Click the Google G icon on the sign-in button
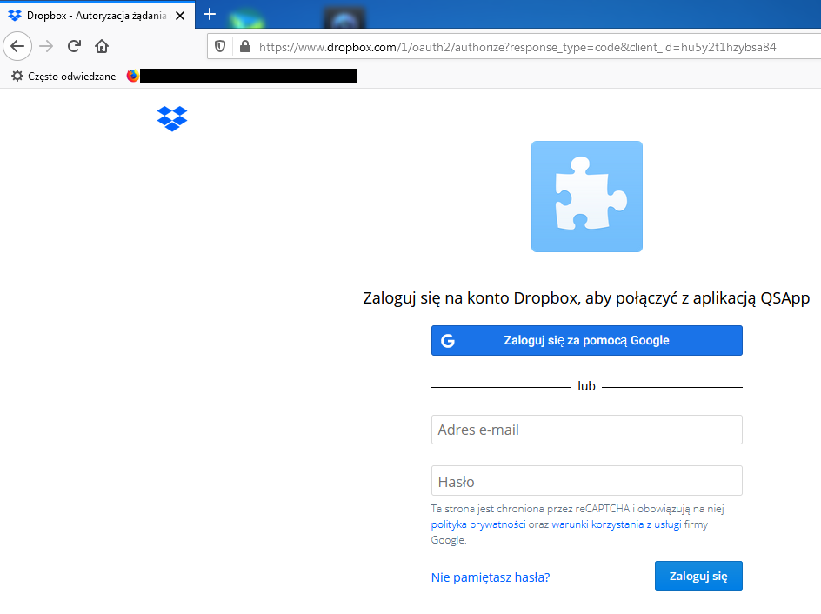This screenshot has width=821, height=614. 447,340
